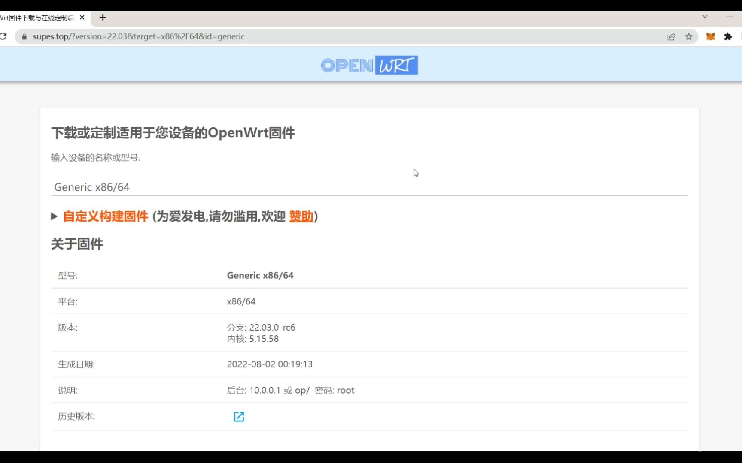
Task: Click the '生成日期:' row label
Action: [x=76, y=364]
